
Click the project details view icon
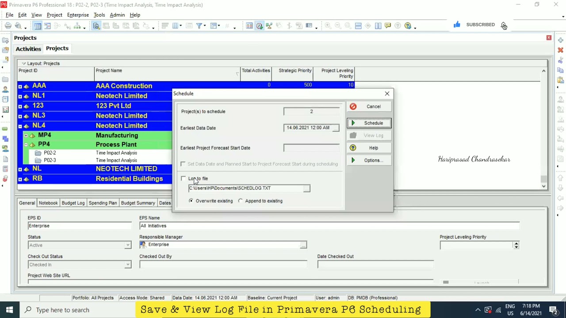tap(96, 26)
